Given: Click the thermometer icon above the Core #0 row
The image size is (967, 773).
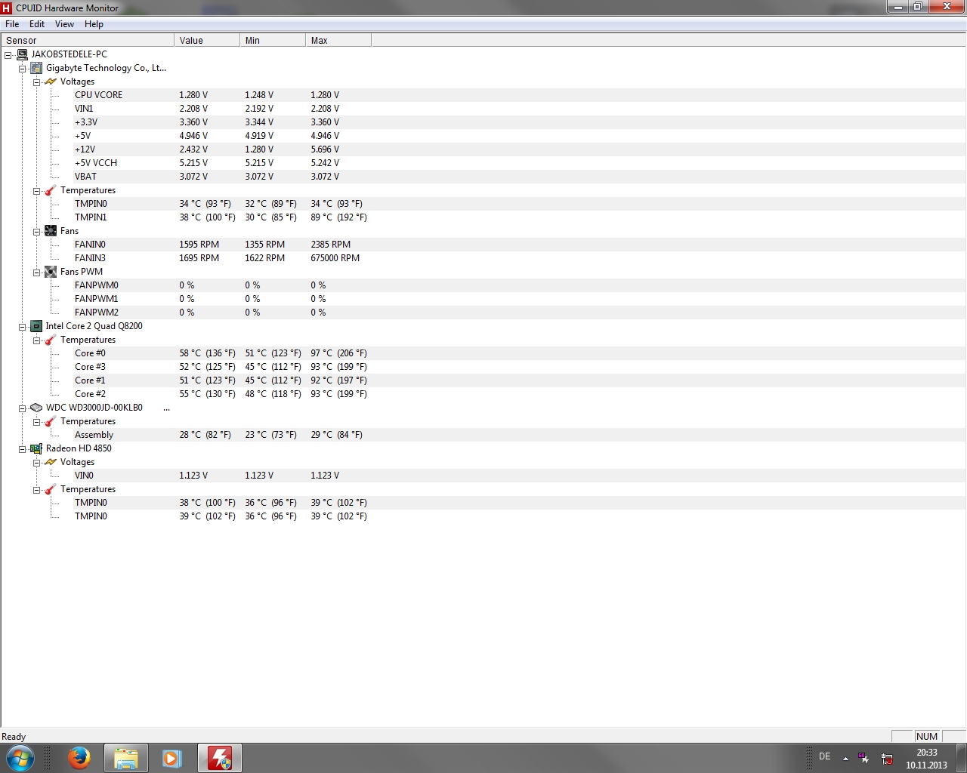Looking at the screenshot, I should 51,340.
